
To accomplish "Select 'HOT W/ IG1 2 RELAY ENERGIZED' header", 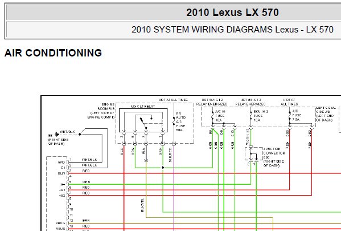I will (x=212, y=102).
